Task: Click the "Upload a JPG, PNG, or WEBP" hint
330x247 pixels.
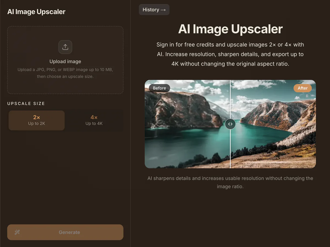Action: (x=65, y=73)
